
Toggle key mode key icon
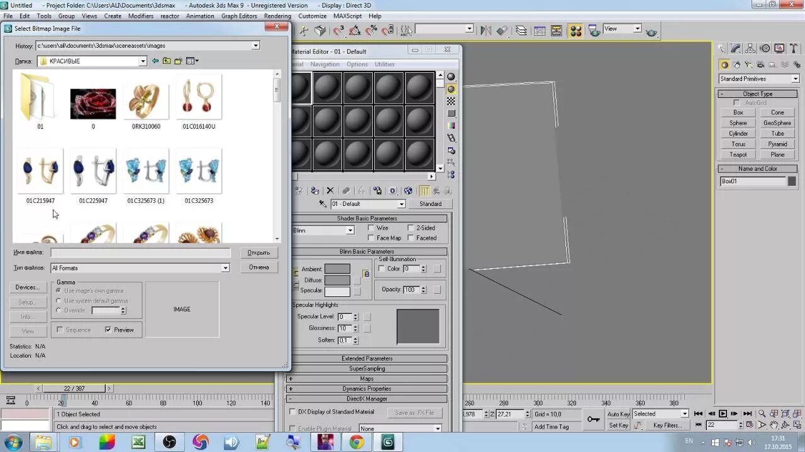593,419
